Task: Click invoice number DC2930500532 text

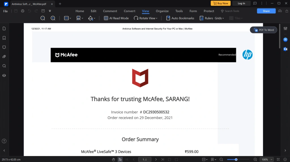Action: tap(156, 112)
